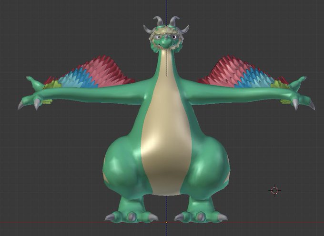Select the feathered wing on screen's right side

point(243,72)
